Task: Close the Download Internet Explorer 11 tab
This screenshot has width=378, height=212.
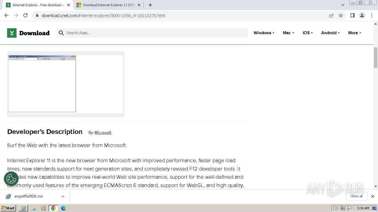Action: pyautogui.click(x=139, y=5)
